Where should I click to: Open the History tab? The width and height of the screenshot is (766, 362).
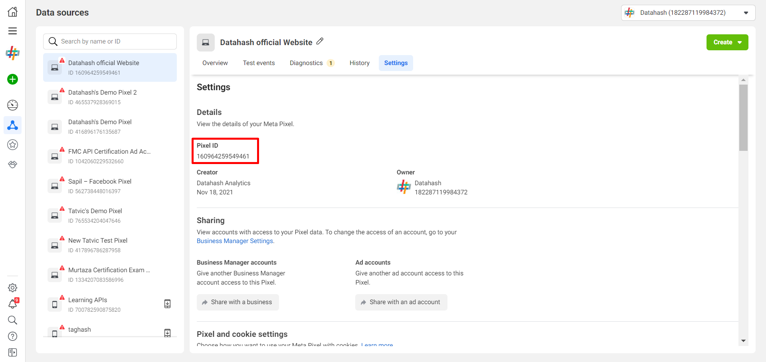click(360, 63)
